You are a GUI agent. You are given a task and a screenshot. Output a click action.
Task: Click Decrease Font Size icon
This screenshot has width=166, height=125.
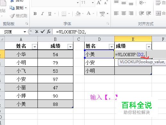coord(106,3)
